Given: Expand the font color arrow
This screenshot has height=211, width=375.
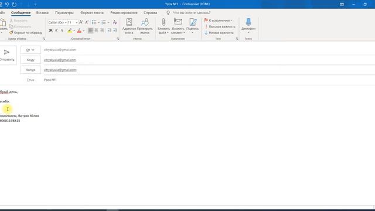Looking at the screenshot, I should coord(84,30).
